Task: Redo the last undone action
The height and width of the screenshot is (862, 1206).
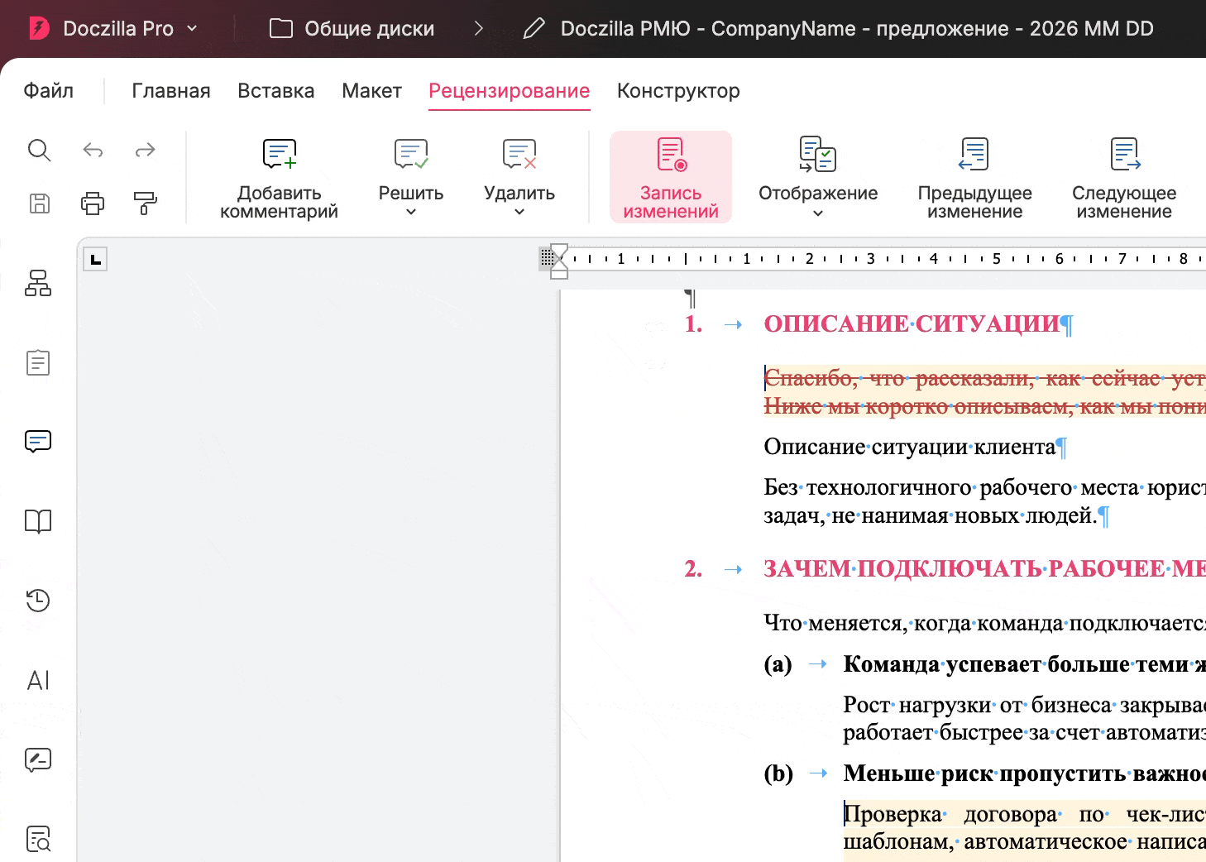Action: (145, 150)
